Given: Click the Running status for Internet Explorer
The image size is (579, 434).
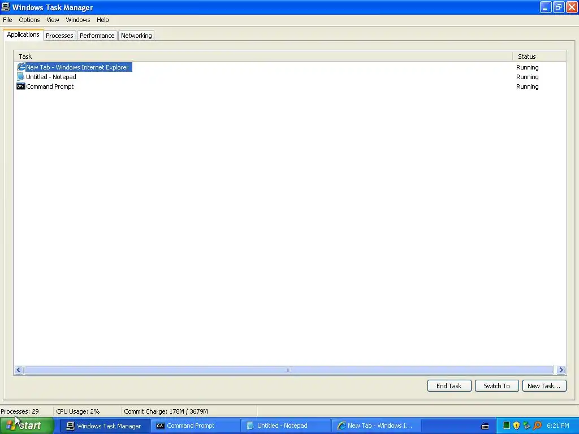Looking at the screenshot, I should [528, 67].
